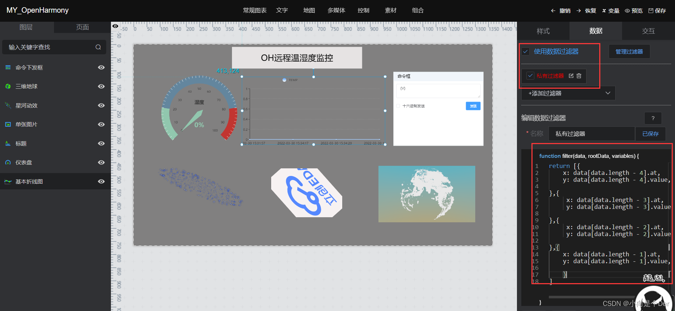The width and height of the screenshot is (675, 311).
Task: Click the TEMP legend marker in chart
Action: point(285,80)
